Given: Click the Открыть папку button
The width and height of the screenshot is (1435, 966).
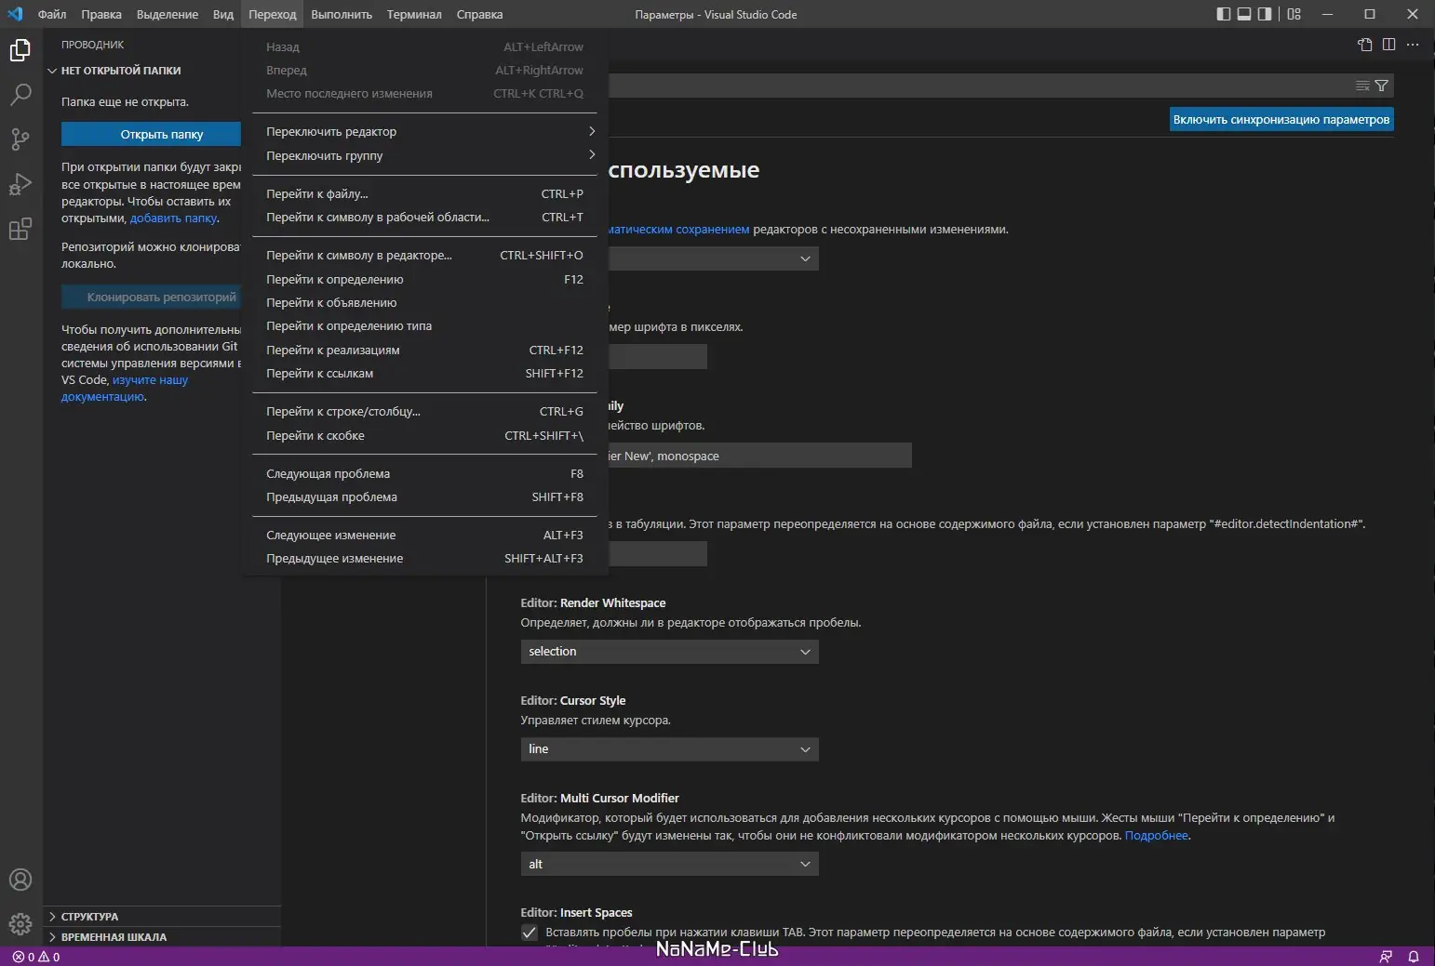Looking at the screenshot, I should 152,134.
